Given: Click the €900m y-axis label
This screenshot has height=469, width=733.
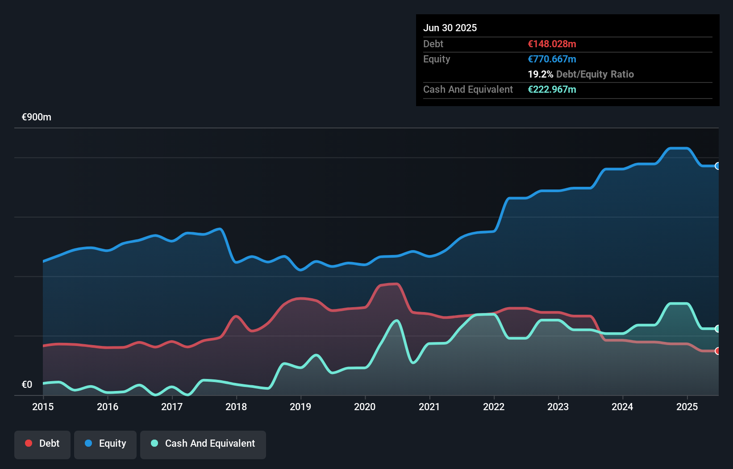Looking at the screenshot, I should coord(37,117).
